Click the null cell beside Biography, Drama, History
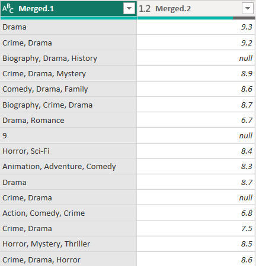Viewport: 256px width, 266px height. click(x=196, y=59)
